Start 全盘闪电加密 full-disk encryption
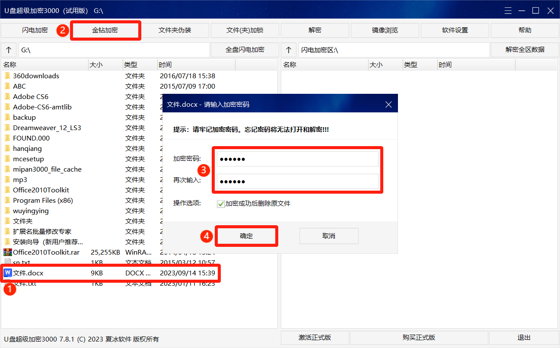 [x=244, y=50]
